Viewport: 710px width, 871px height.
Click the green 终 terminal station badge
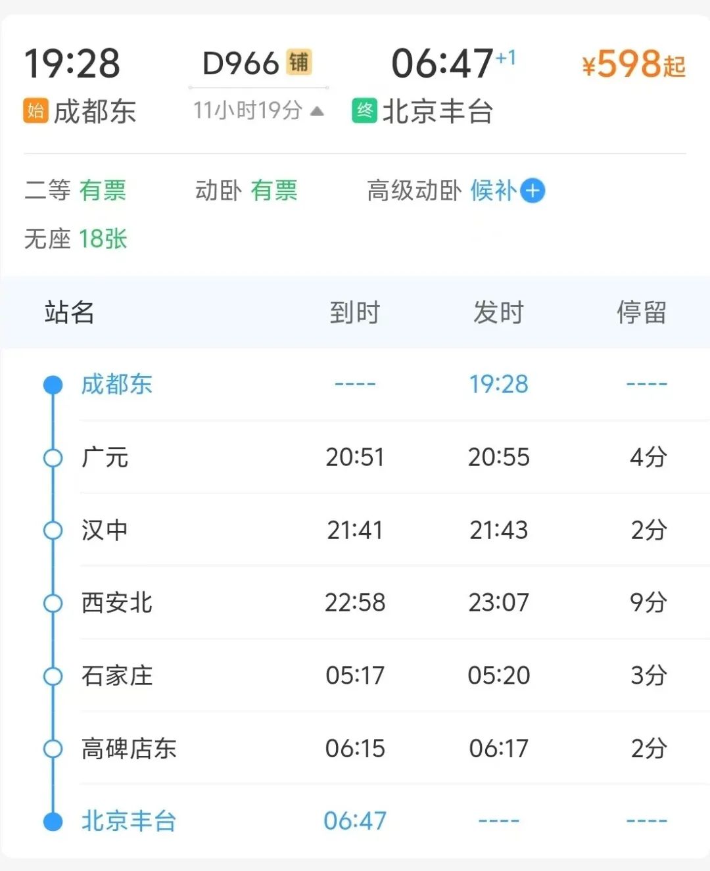point(364,110)
